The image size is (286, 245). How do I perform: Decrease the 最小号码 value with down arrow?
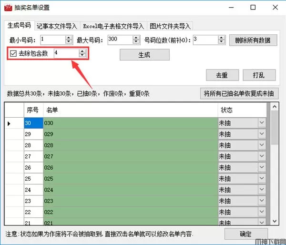click(69, 42)
